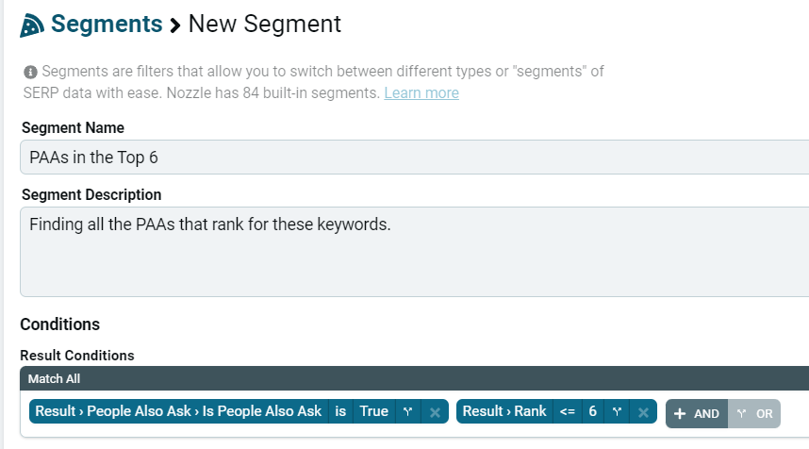The width and height of the screenshot is (809, 449).
Task: Open the Result › Rank field selector
Action: click(x=504, y=412)
